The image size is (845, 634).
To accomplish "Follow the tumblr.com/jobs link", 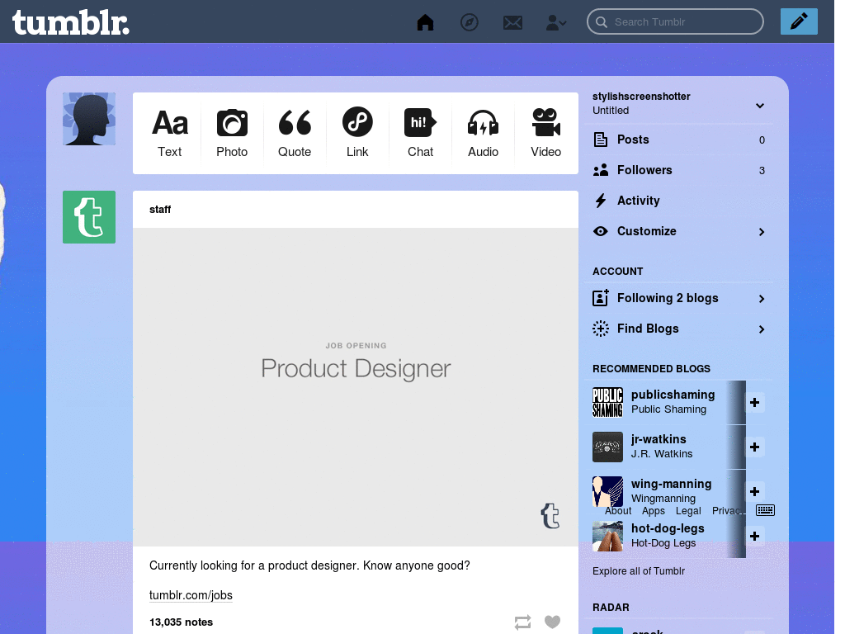I will point(191,595).
